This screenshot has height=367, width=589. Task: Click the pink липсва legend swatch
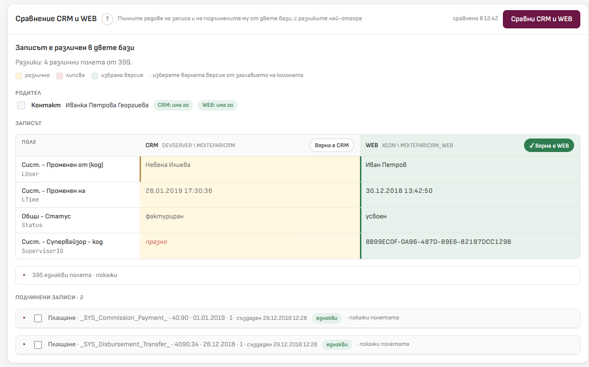(x=60, y=76)
